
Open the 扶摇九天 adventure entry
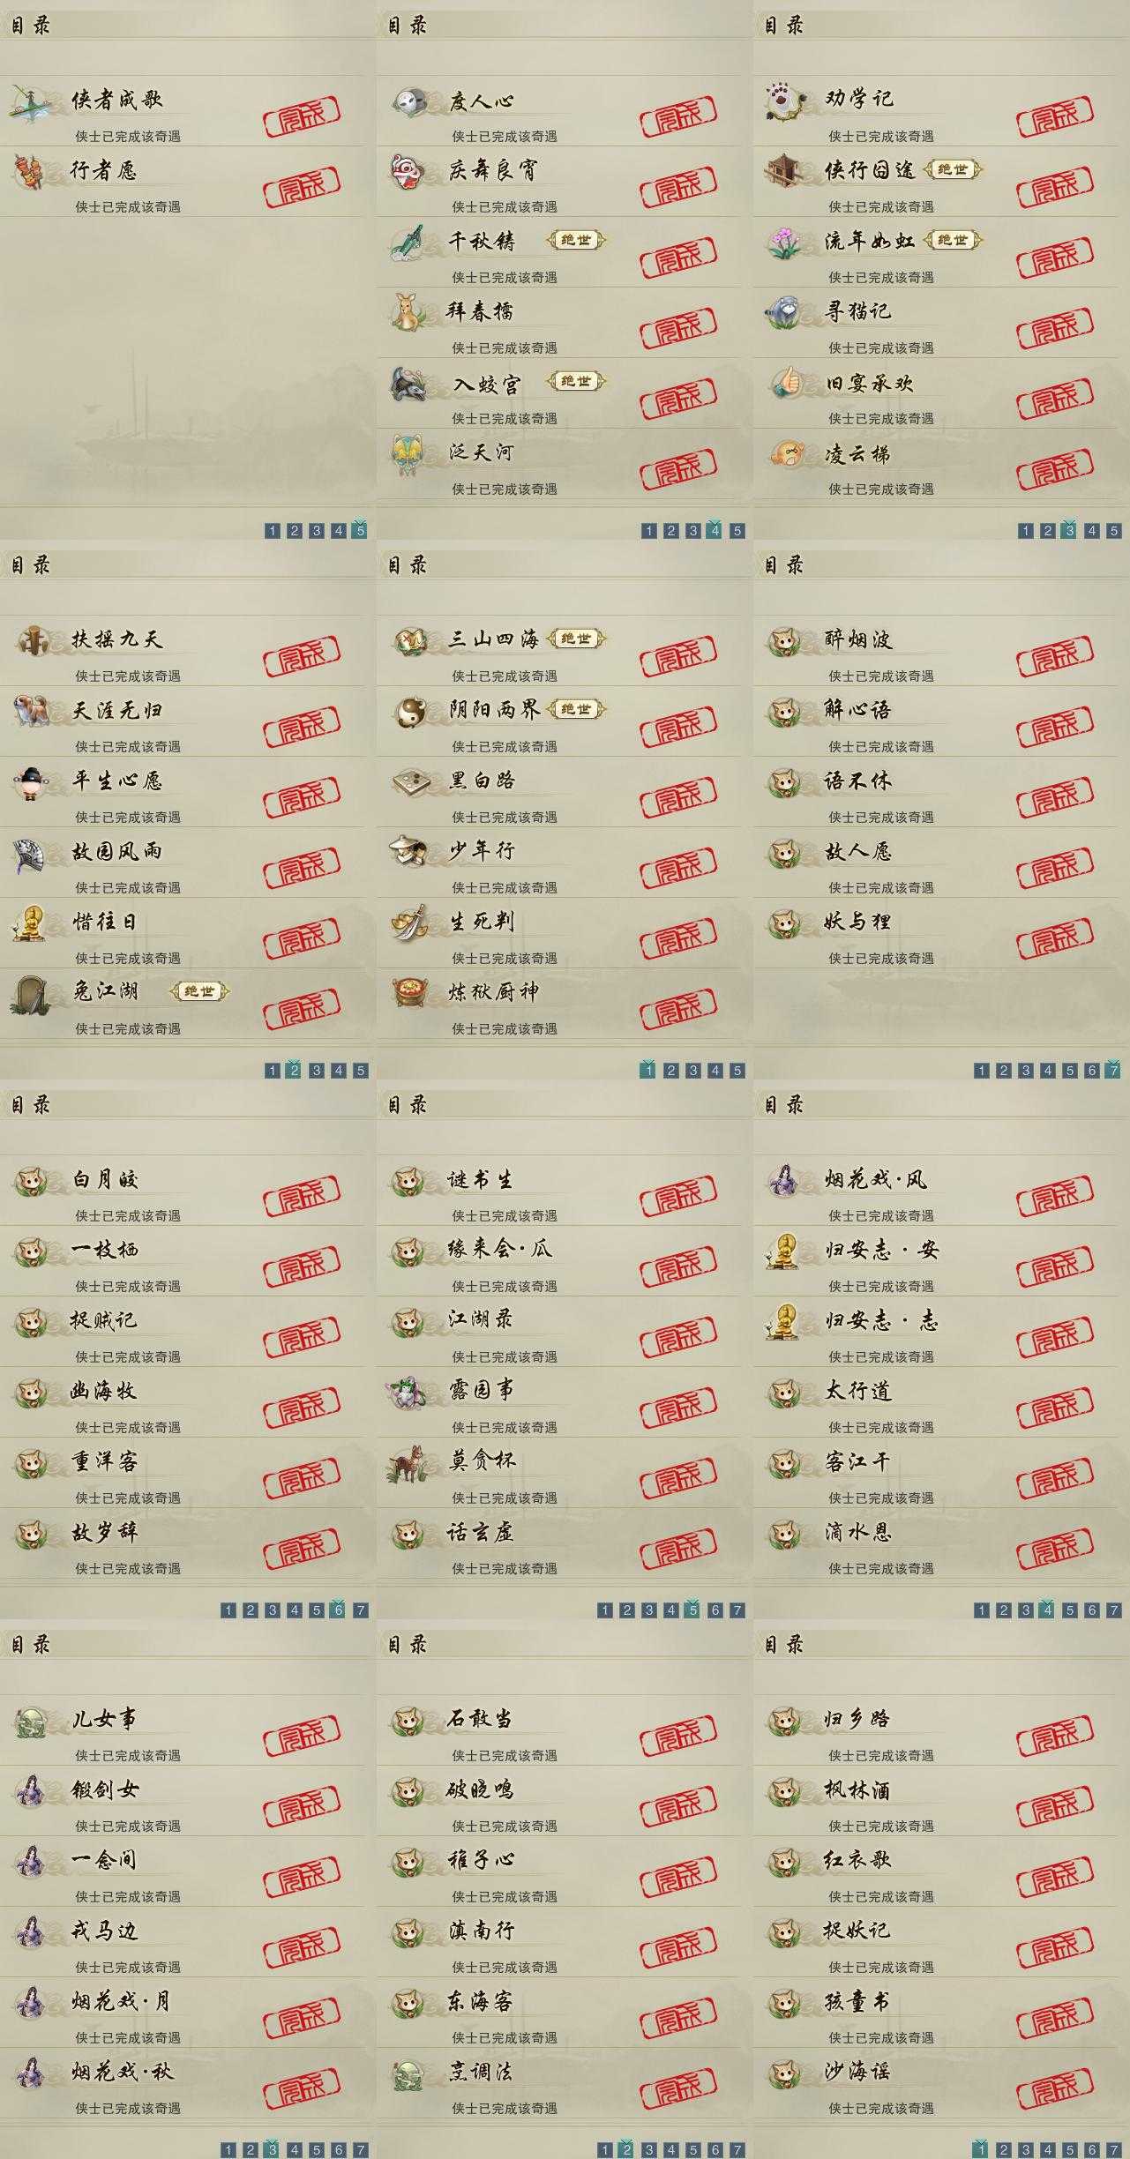(182, 651)
